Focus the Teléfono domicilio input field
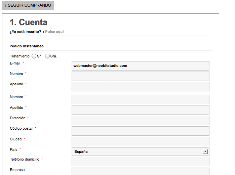This screenshot has width=235, height=175. tap(141, 162)
